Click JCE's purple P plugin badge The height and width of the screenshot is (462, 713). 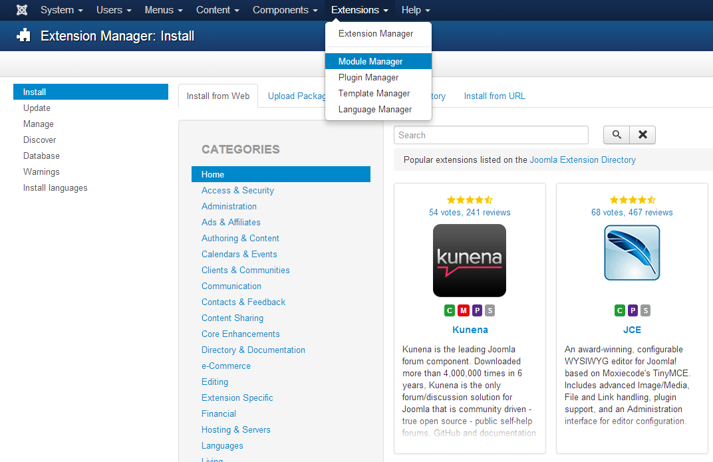633,310
